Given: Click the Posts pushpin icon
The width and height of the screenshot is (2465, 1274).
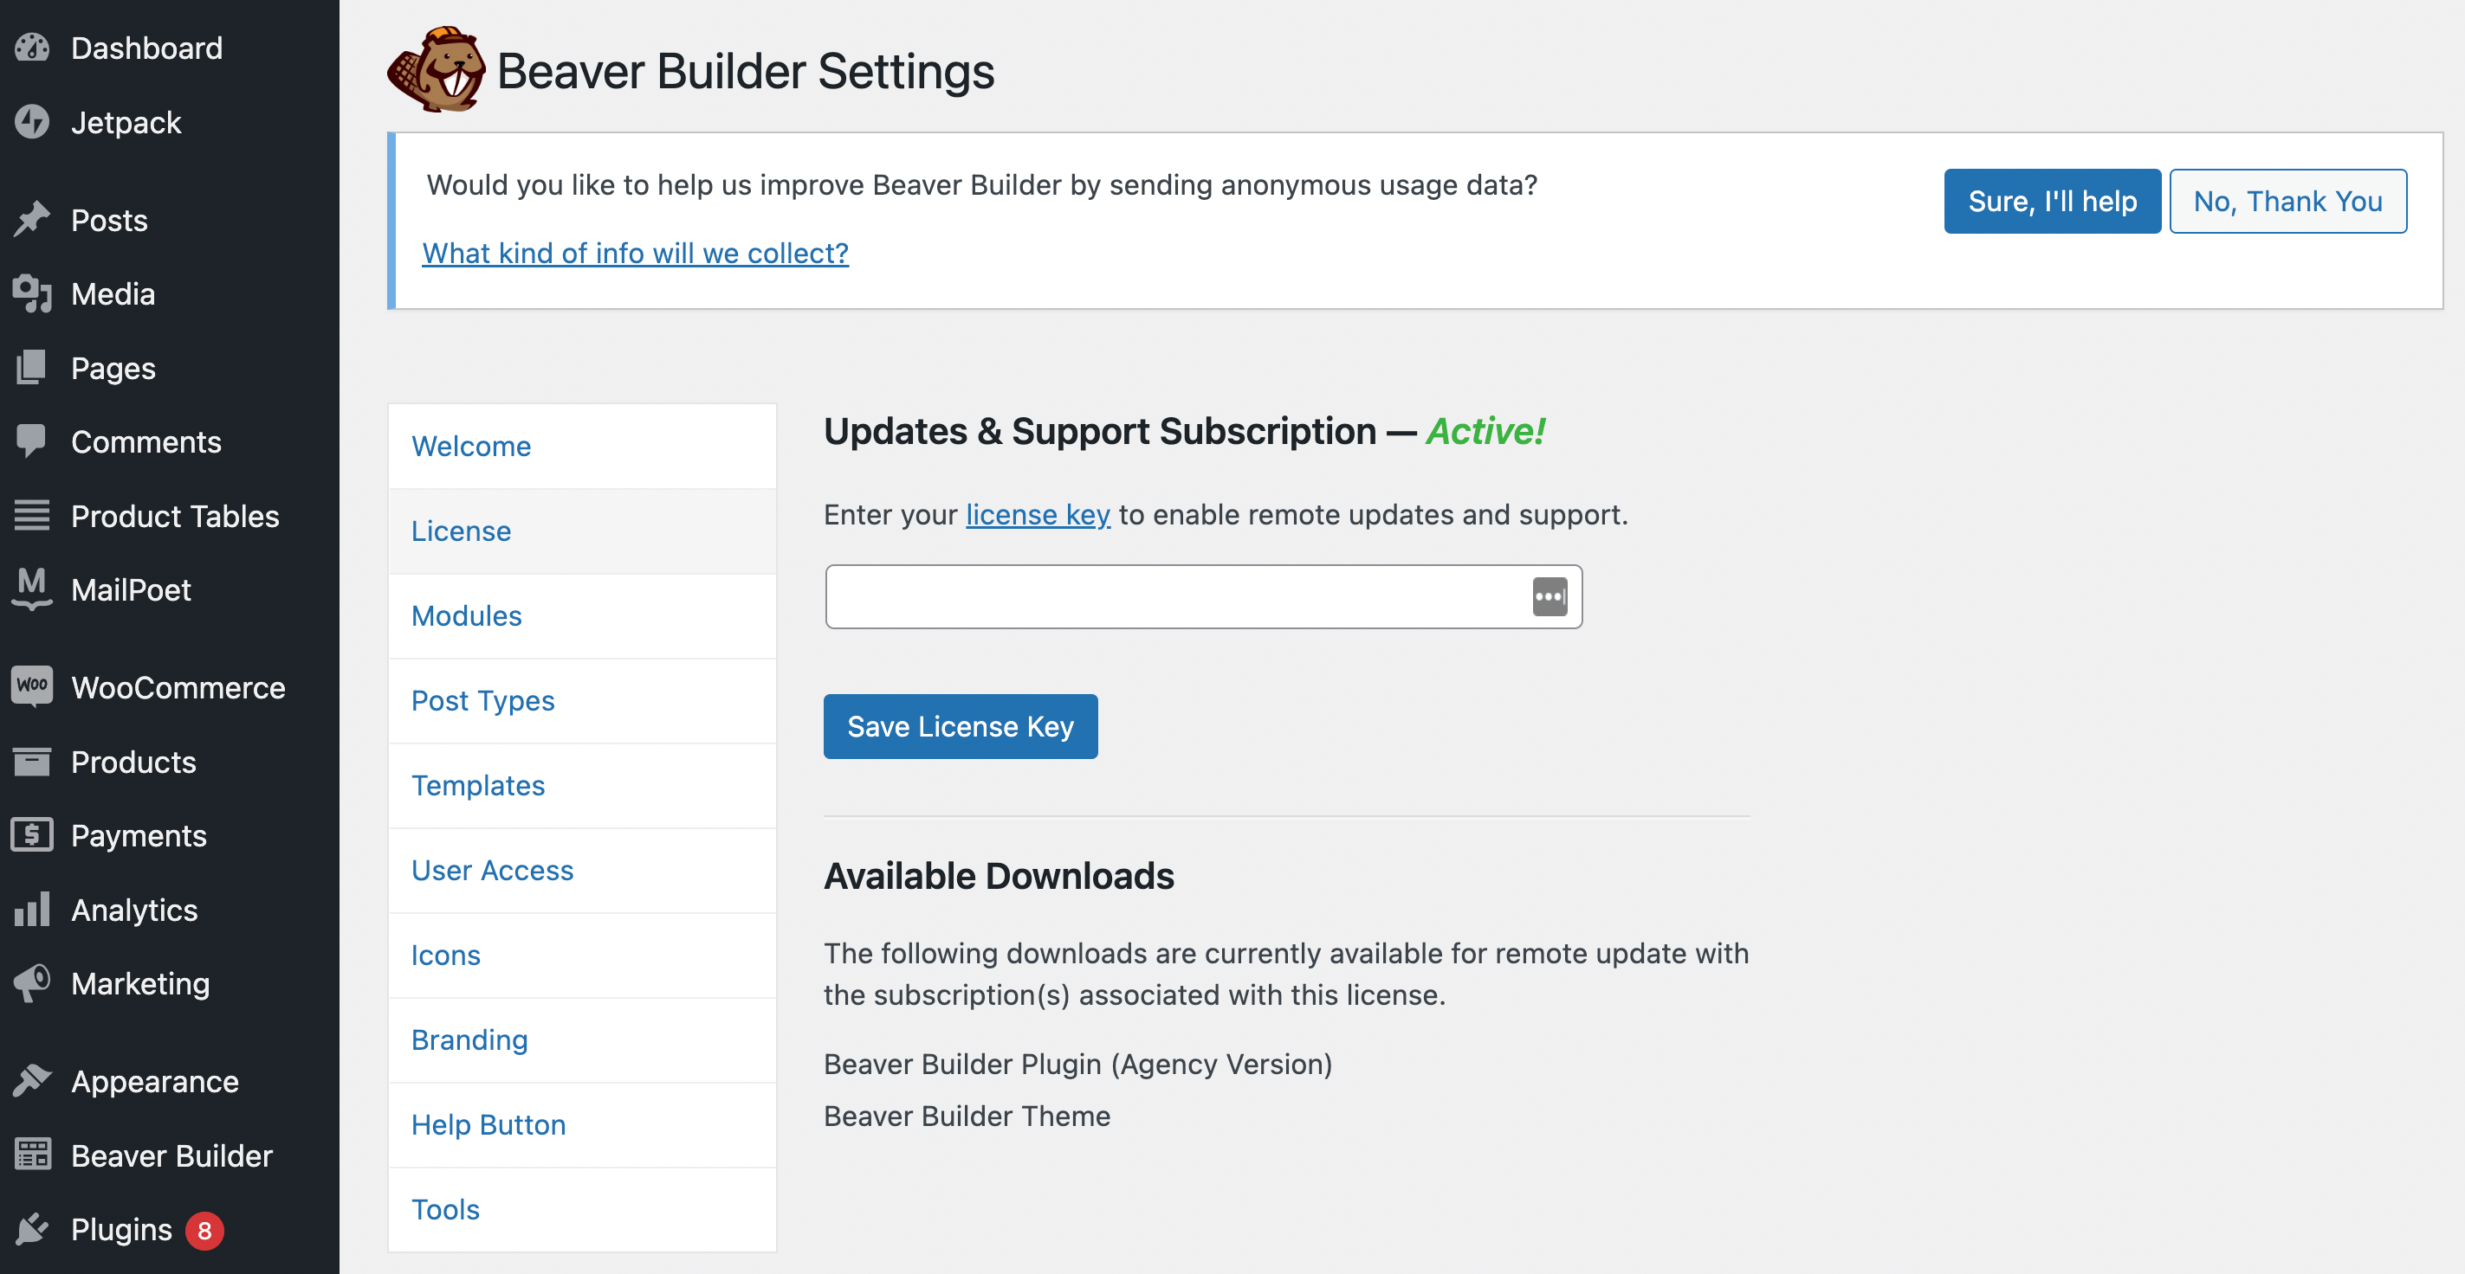Looking at the screenshot, I should pos(33,220).
